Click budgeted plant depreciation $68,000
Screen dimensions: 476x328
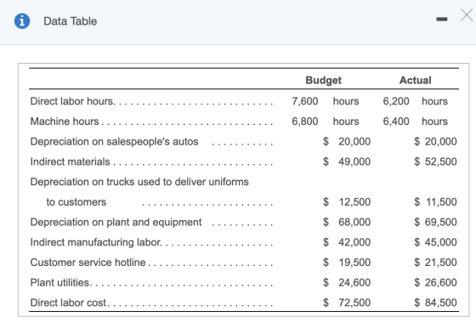pyautogui.click(x=347, y=222)
